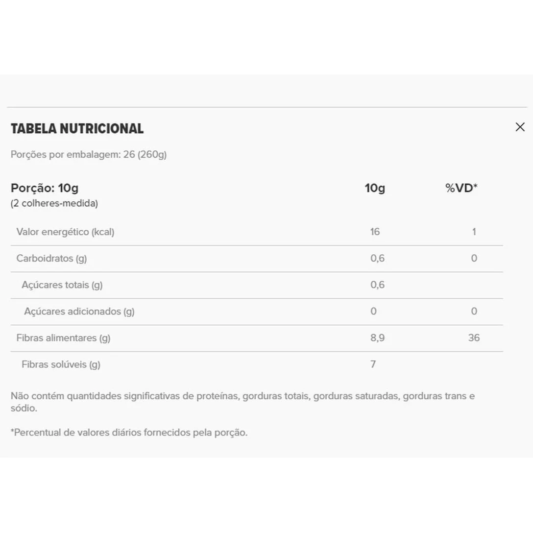Select the Porção: 10g label

pos(45,189)
